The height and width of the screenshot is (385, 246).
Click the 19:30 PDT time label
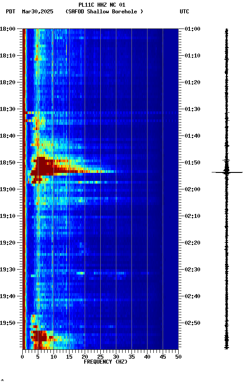point(8,270)
